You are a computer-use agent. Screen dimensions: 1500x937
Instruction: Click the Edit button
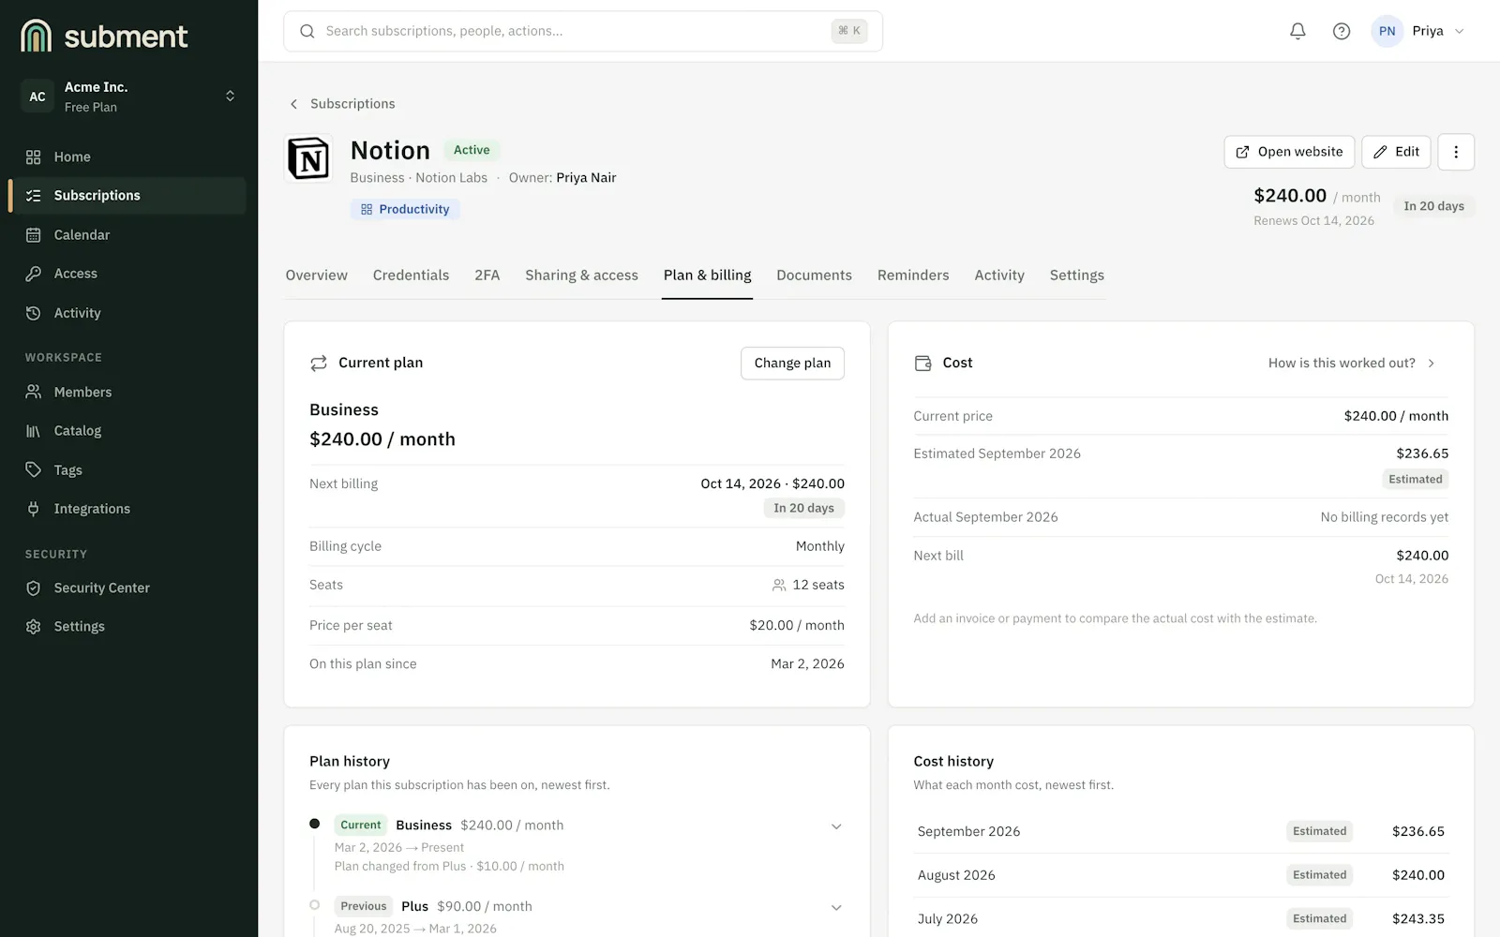[1396, 152]
